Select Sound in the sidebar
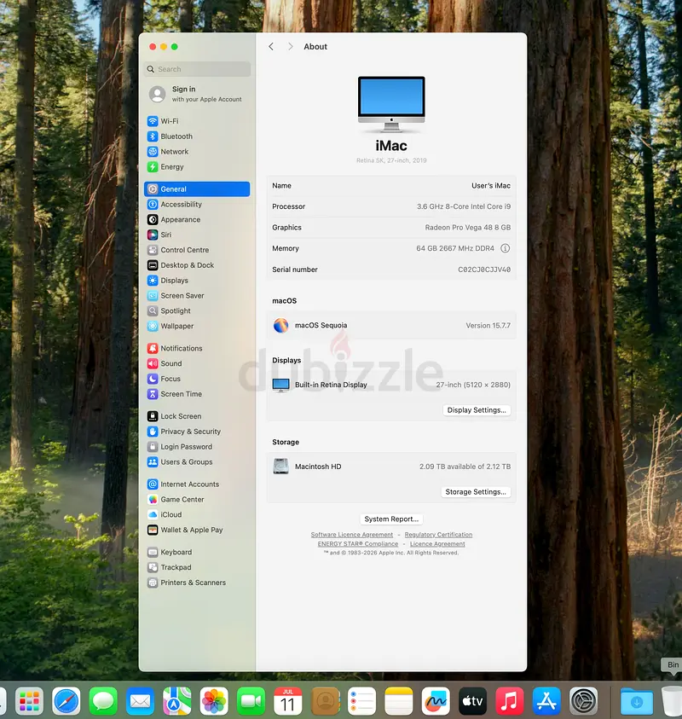Screen dimensions: 682x719 pos(197,363)
